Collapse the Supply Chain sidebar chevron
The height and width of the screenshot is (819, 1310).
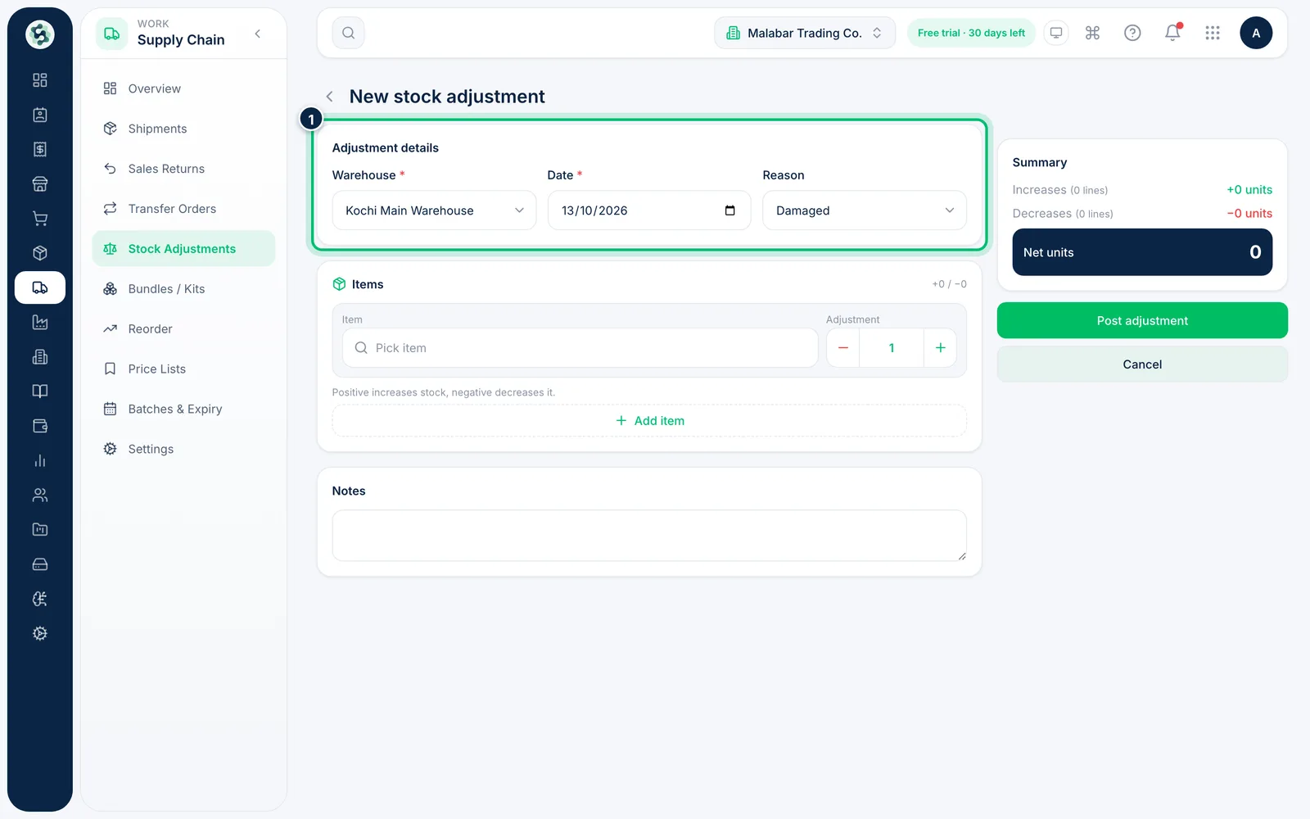pos(258,34)
